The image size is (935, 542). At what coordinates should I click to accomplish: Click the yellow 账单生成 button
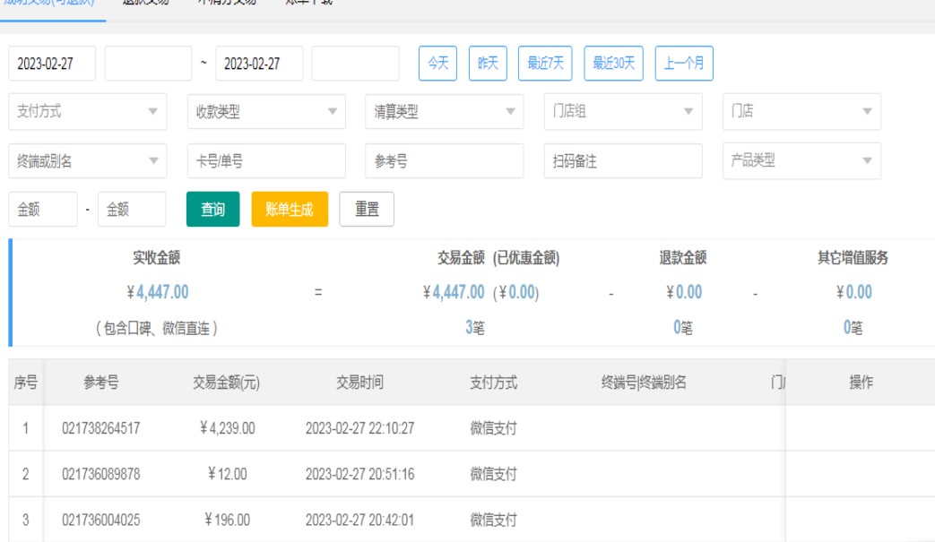point(290,210)
